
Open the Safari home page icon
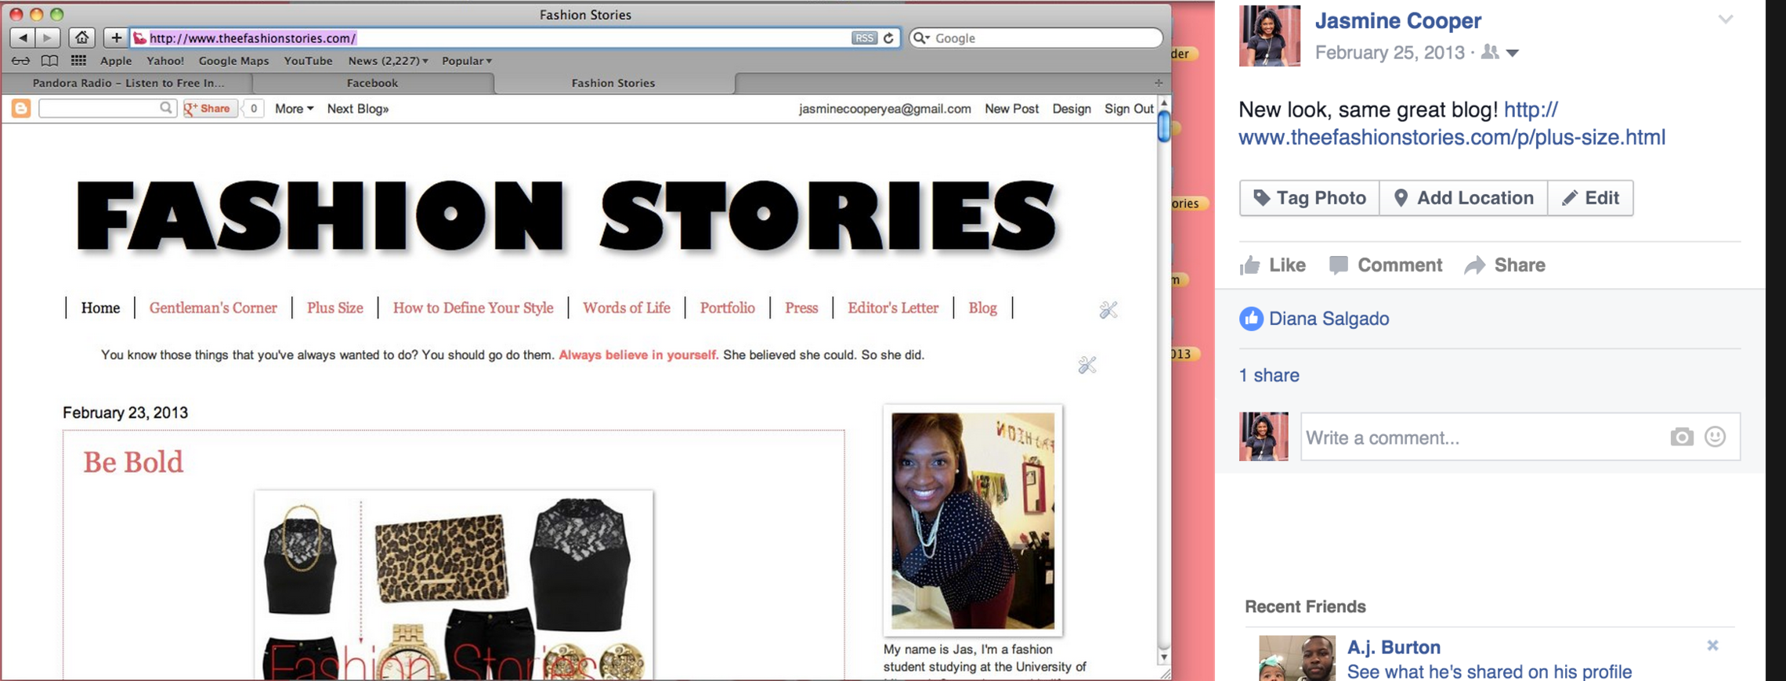pyautogui.click(x=81, y=38)
